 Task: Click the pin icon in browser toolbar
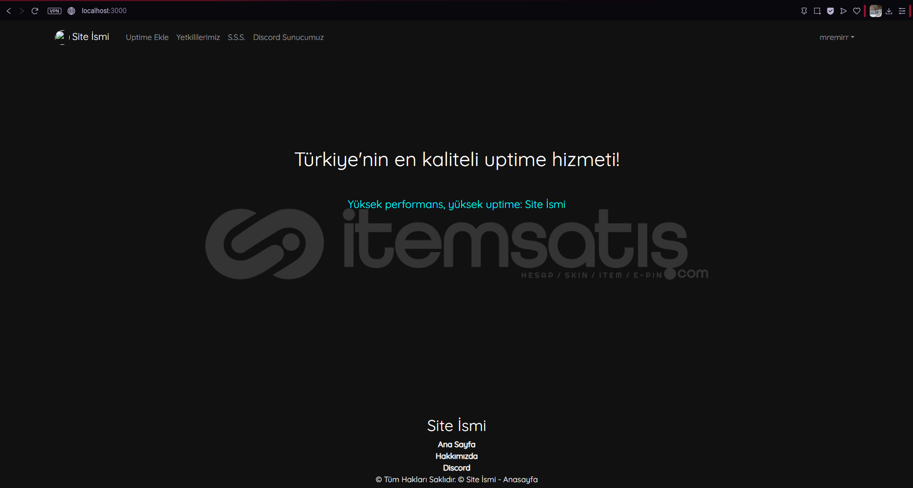pyautogui.click(x=804, y=11)
